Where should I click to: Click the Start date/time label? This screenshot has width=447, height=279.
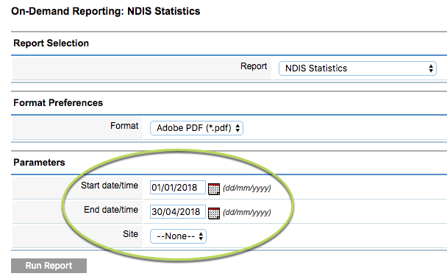[110, 186]
